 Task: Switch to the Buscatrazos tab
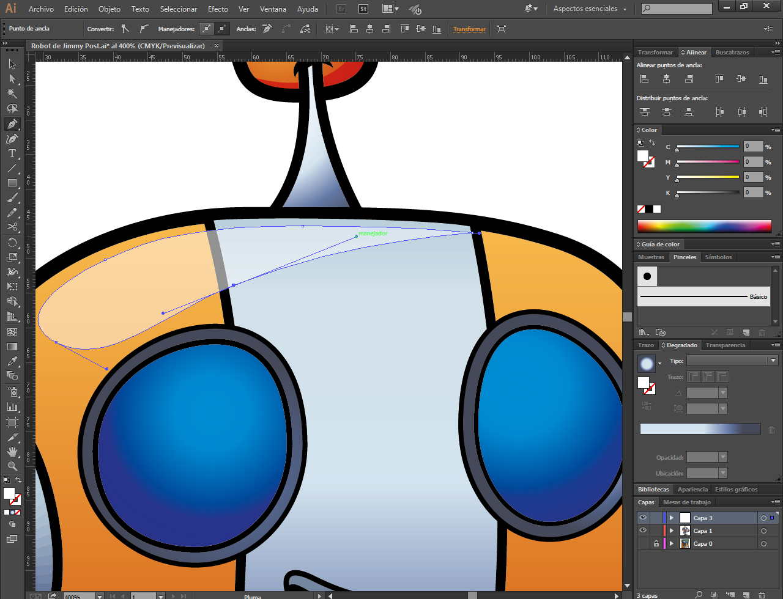732,53
